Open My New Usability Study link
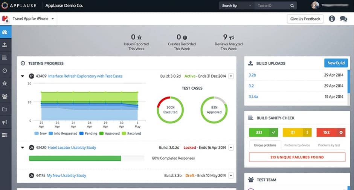The height and width of the screenshot is (190, 354). (x=66, y=175)
